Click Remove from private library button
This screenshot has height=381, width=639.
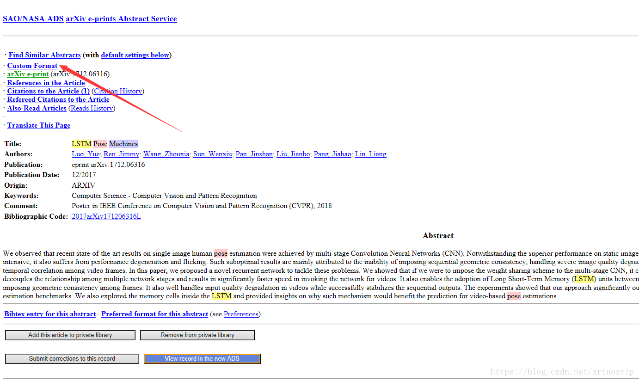[197, 335]
